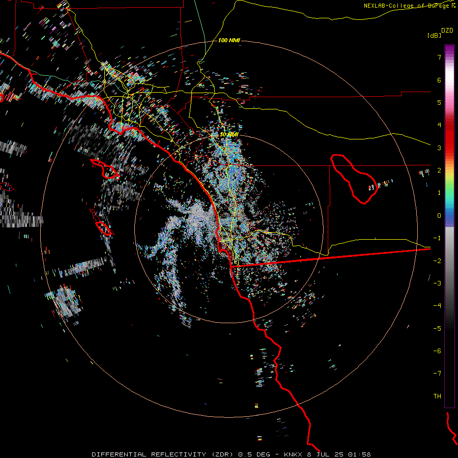Click the -6 dB label on the scale
This screenshot has height=458, width=458.
(437, 351)
